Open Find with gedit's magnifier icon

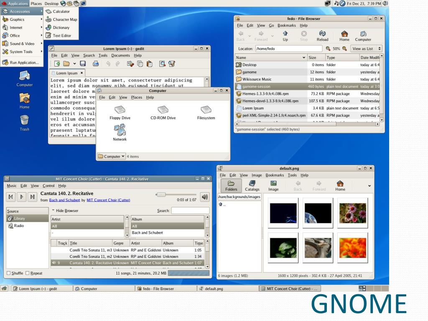click(163, 64)
